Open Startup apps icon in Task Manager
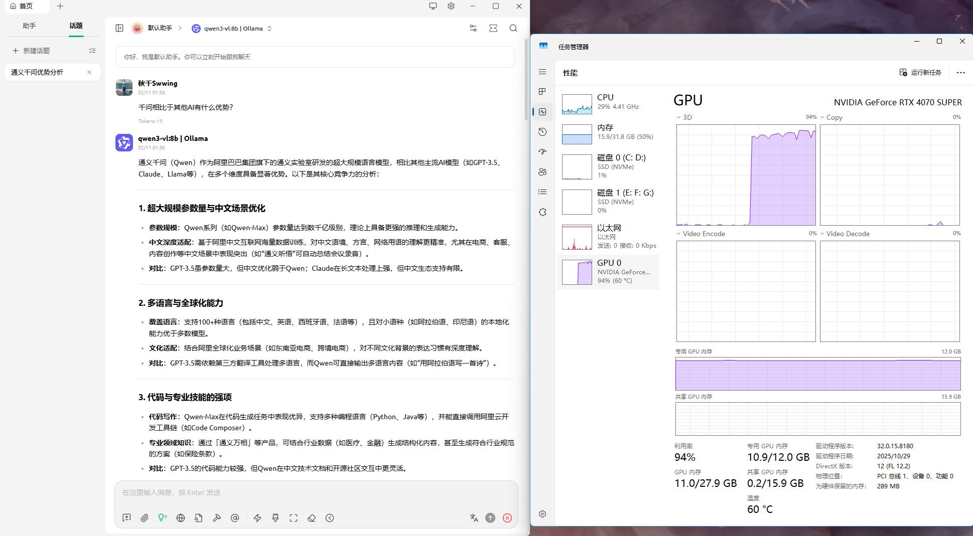Image resolution: width=973 pixels, height=536 pixels. click(542, 152)
